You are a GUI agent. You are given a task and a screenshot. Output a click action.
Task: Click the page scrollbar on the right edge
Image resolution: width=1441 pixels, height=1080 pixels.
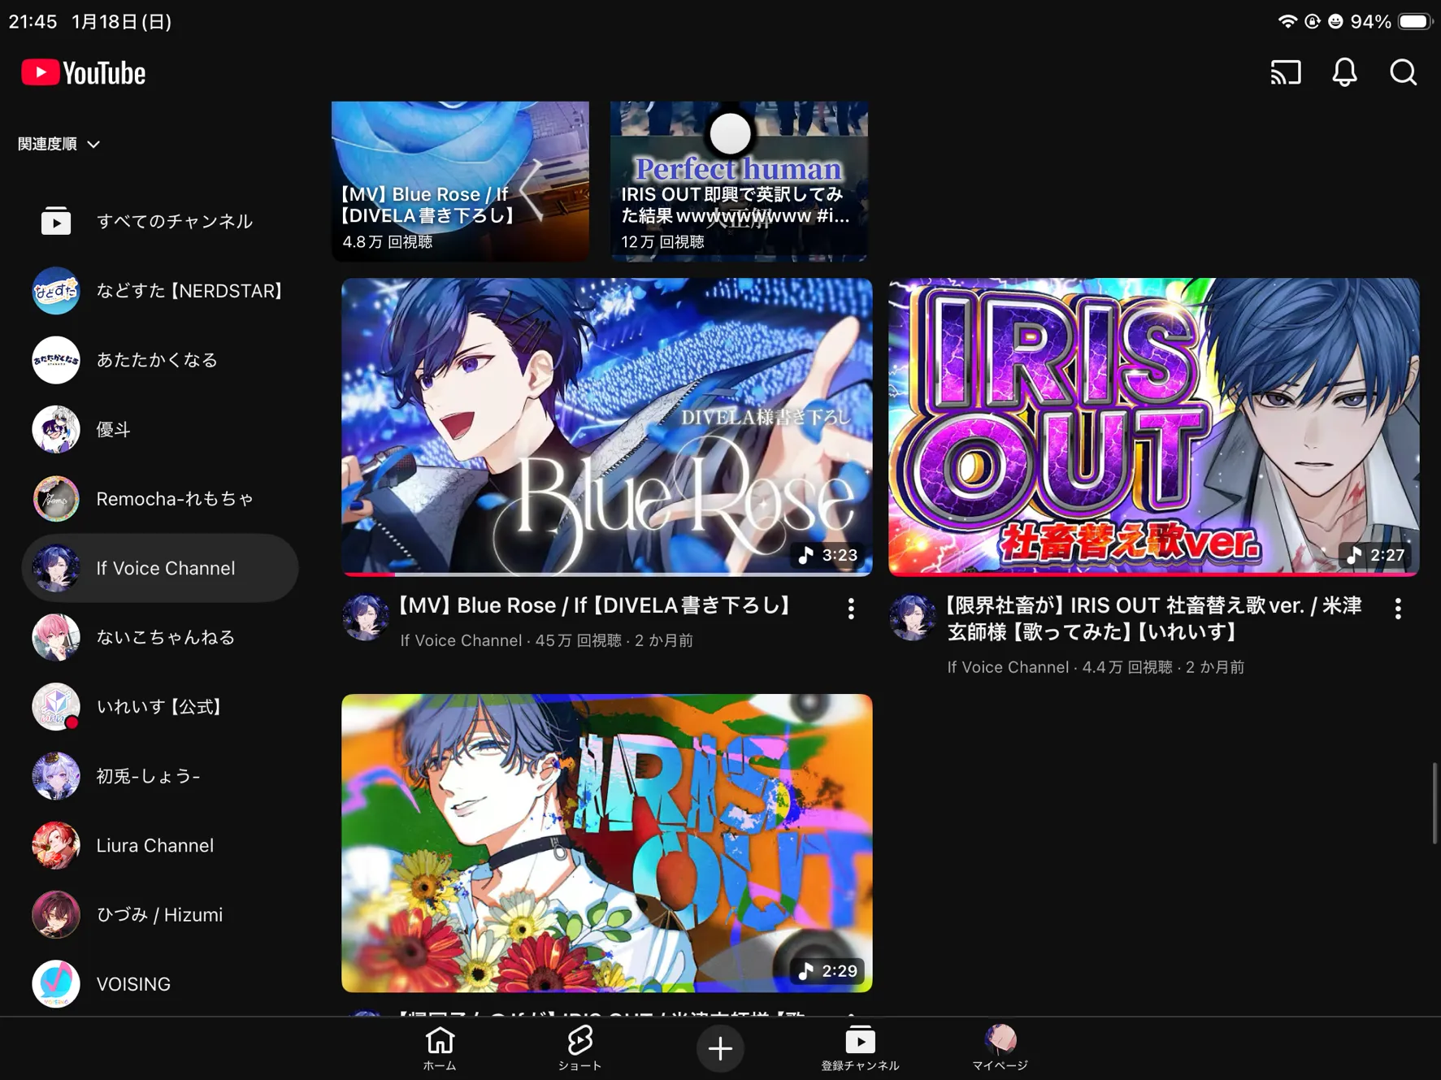1434,804
